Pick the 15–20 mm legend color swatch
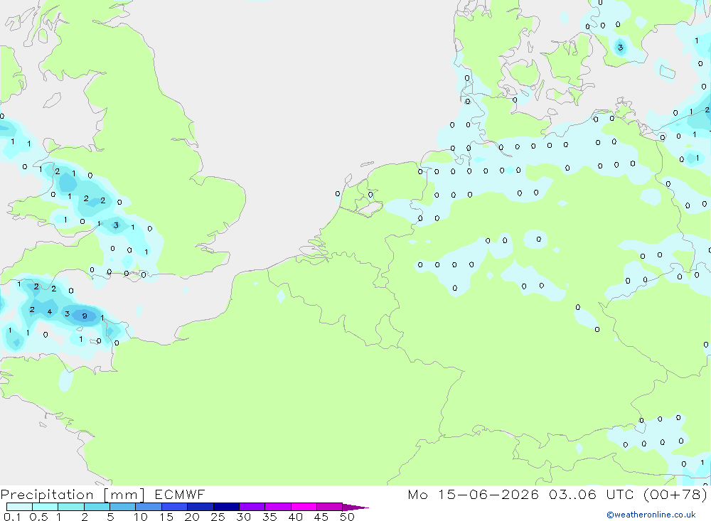 (174, 507)
